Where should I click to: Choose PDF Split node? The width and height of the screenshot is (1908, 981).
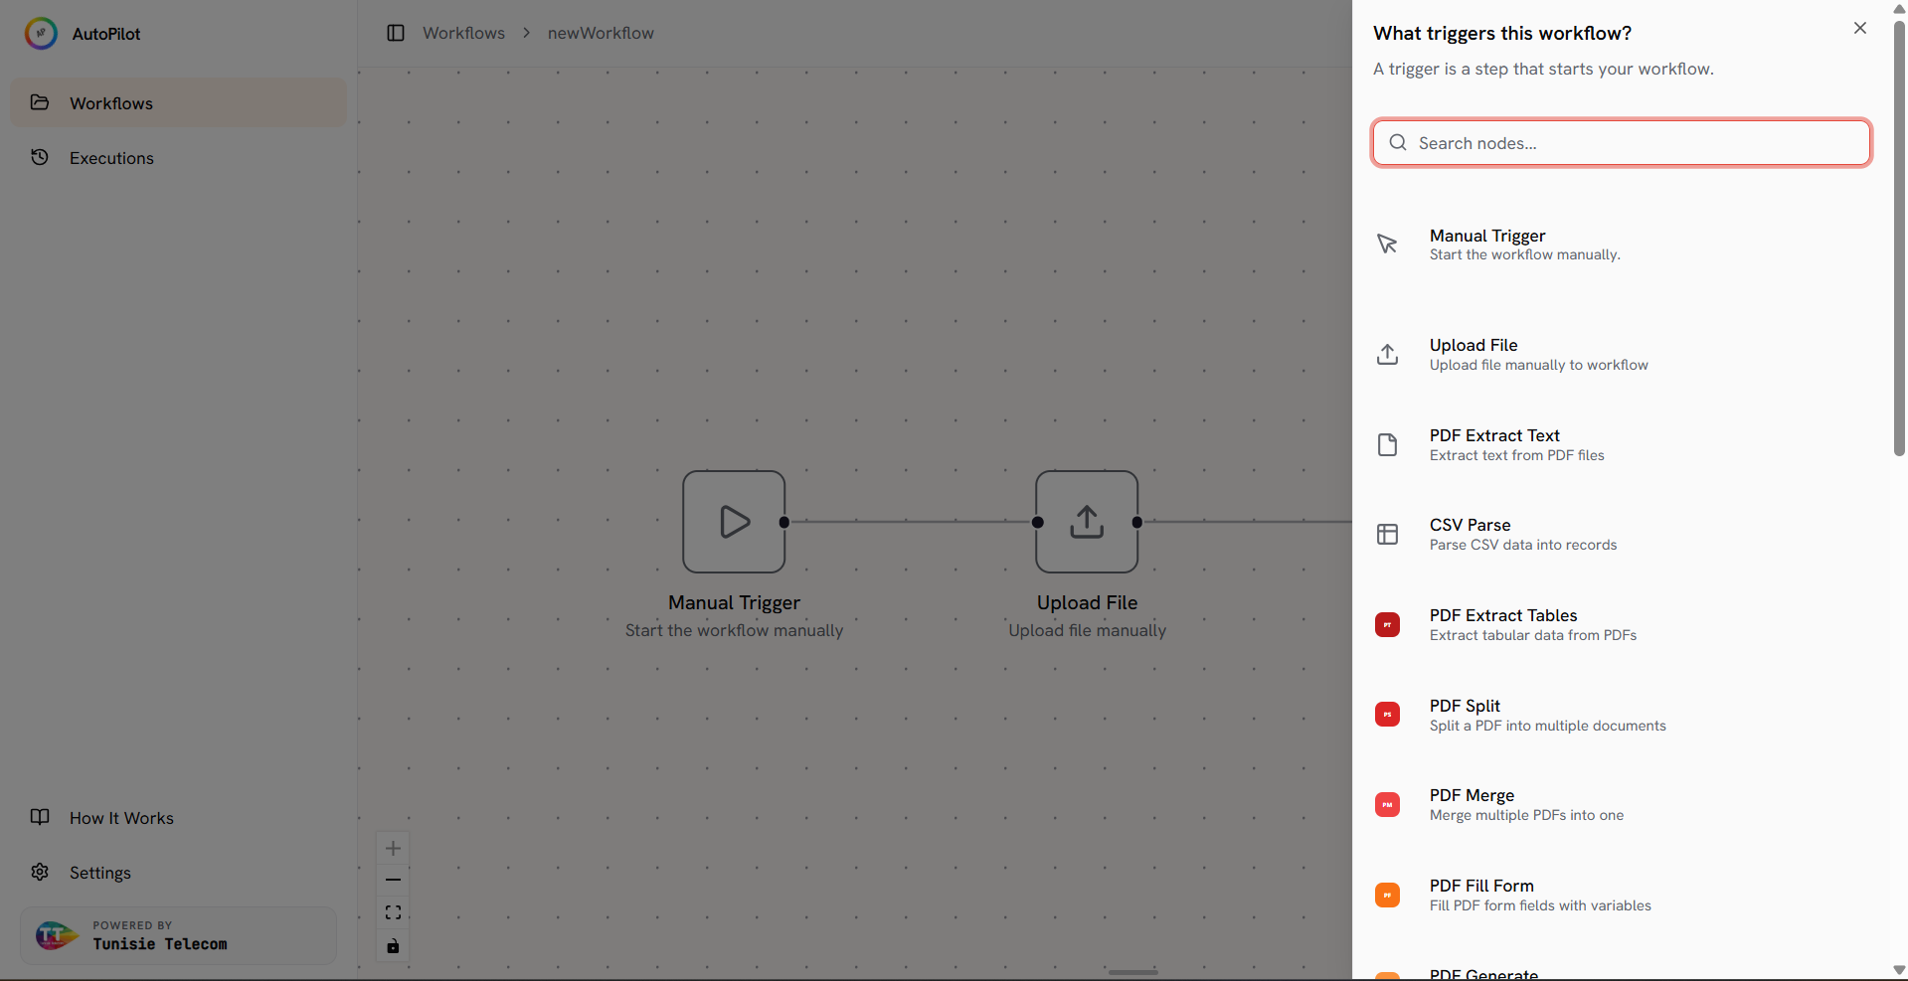(1622, 715)
